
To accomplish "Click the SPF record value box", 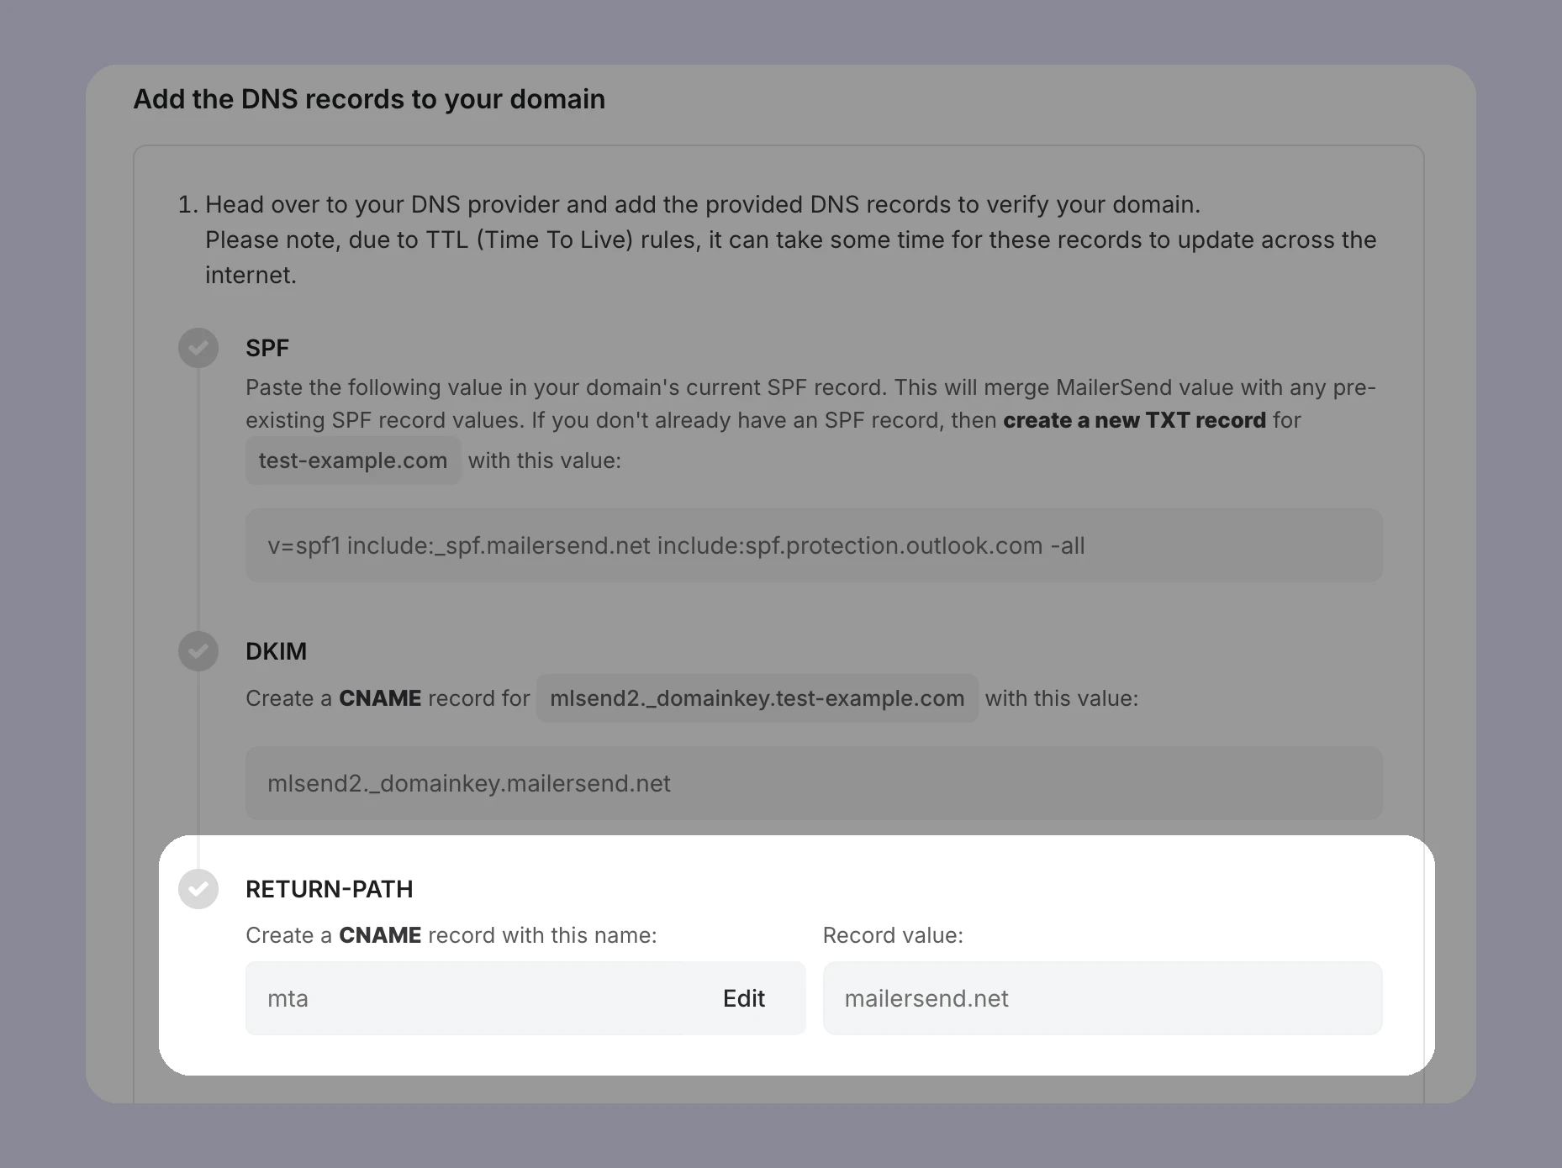I will pos(812,545).
